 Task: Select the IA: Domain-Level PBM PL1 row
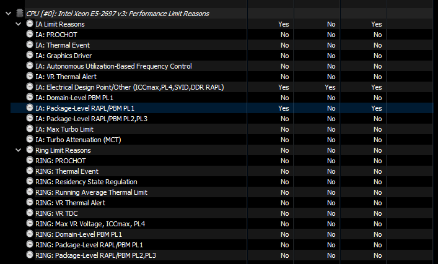coord(74,98)
